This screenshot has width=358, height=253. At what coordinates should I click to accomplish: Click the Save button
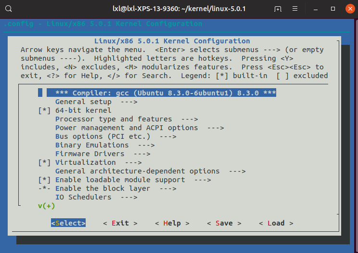click(224, 223)
